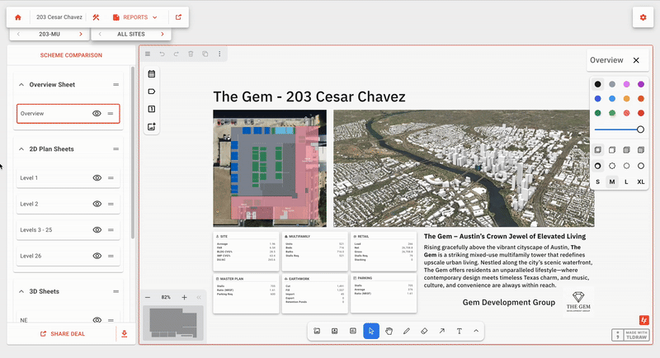This screenshot has width=660, height=358.
Task: Choose the dashed stroke style
Action: 612,166
